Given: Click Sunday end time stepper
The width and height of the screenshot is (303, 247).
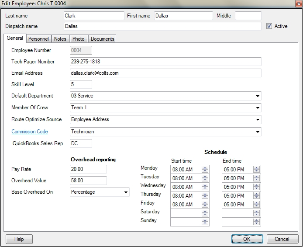Looking at the screenshot, I should pyautogui.click(x=256, y=222).
